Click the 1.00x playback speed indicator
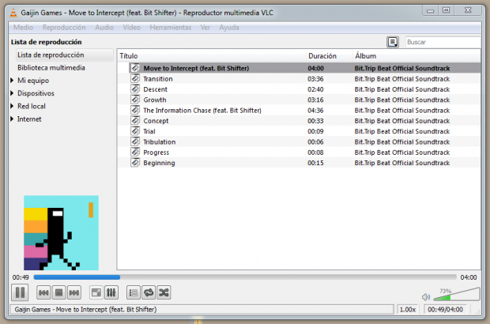This screenshot has height=324, width=490. pos(408,309)
